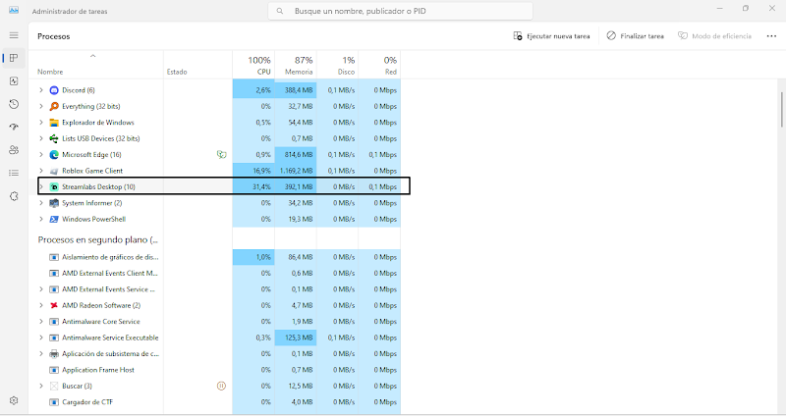Click Finalizar tarea button
The image size is (786, 416).
(635, 36)
